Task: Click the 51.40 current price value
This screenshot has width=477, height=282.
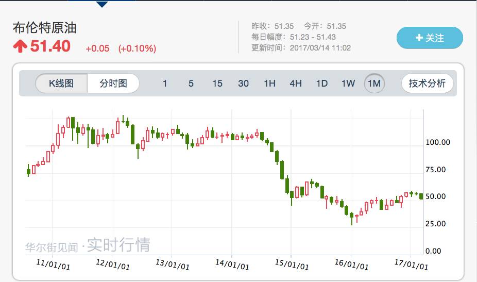Action: (x=50, y=46)
